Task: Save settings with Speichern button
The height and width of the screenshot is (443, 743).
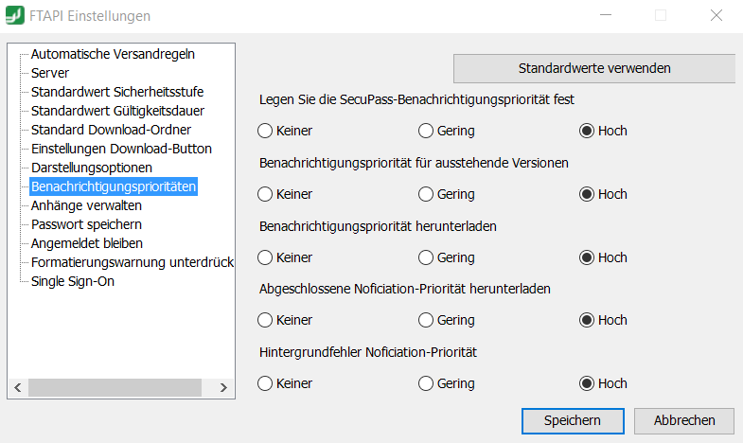Action: [x=573, y=420]
